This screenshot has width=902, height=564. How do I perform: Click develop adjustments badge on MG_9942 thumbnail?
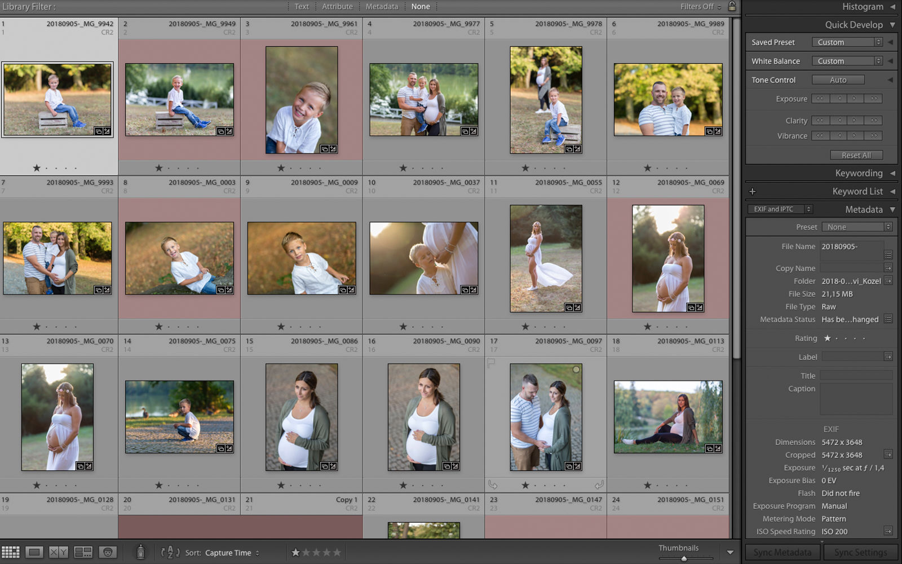[x=107, y=131]
